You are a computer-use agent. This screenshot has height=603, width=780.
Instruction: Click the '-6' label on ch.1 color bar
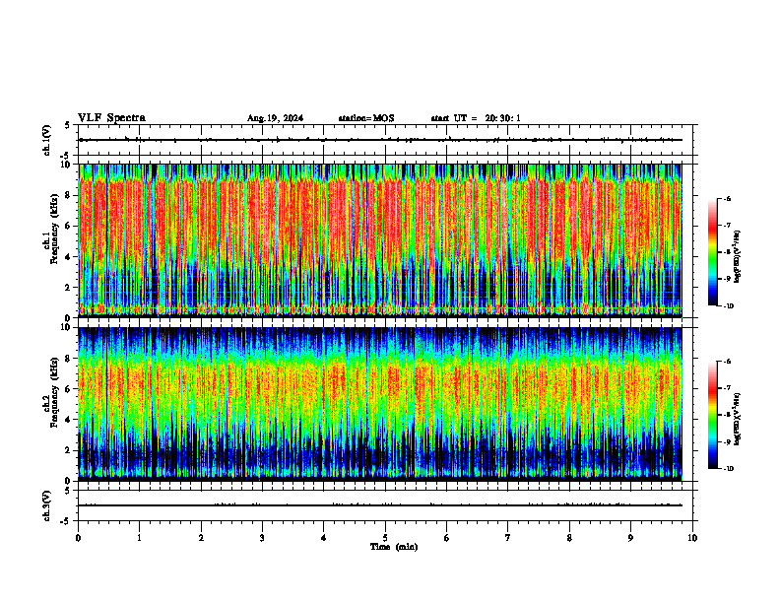click(727, 199)
